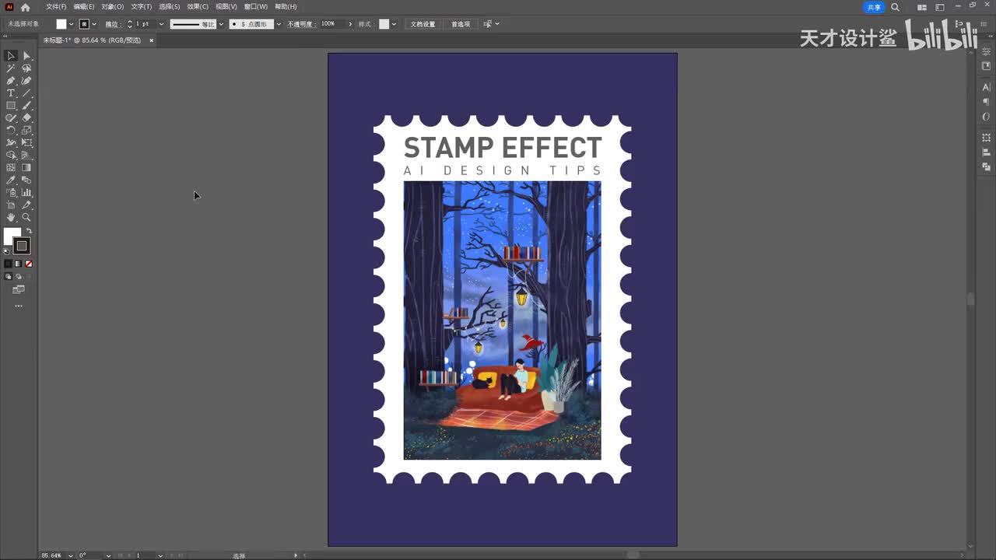The width and height of the screenshot is (996, 560).
Task: Open the 编辑(E) menu
Action: click(84, 7)
